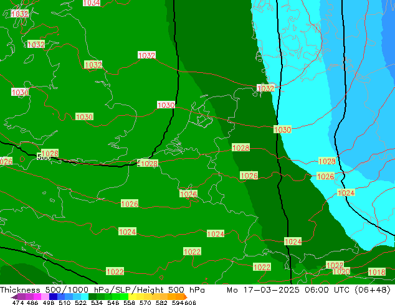
Task: Click the cyan legend swatch
Action: 85,297
